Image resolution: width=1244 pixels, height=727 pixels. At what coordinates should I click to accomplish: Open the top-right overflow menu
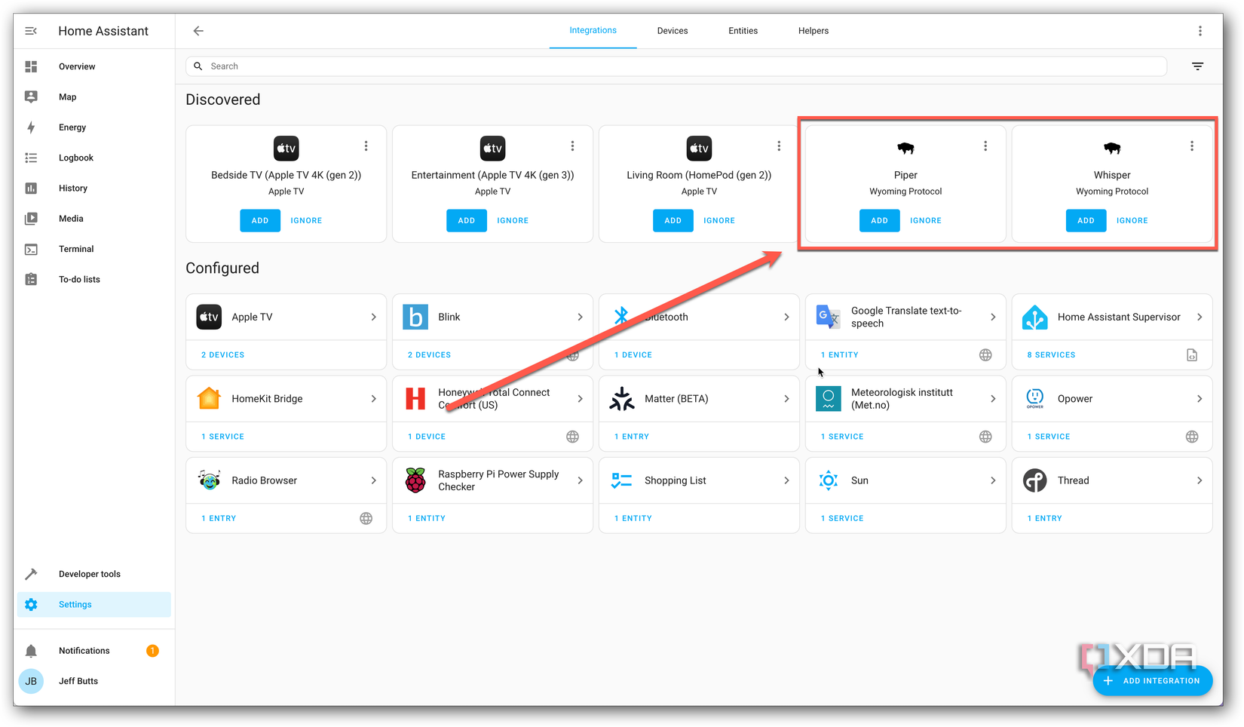(1200, 31)
